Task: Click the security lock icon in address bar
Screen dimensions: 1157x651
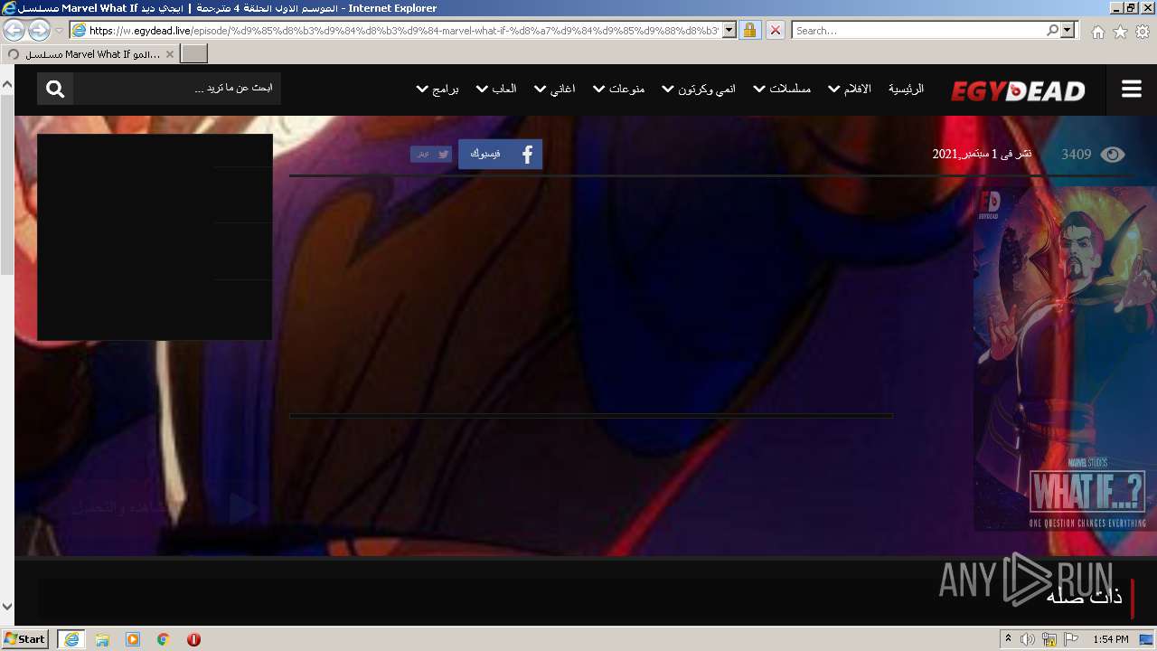Action: 749,30
